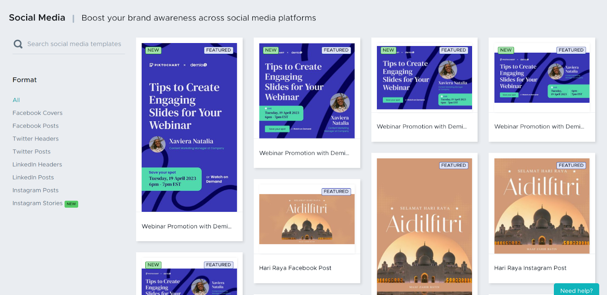Select the 'All' format filter
The width and height of the screenshot is (607, 295).
coord(16,100)
